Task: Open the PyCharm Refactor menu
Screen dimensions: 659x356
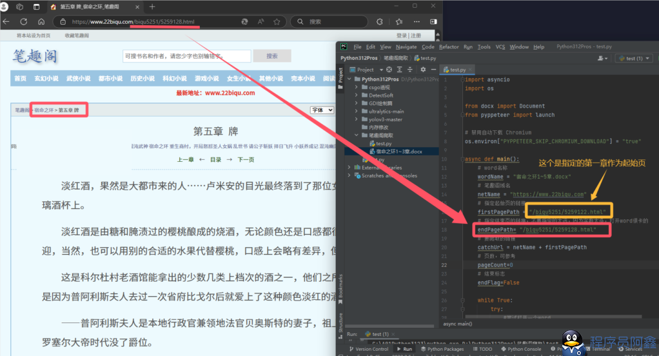Action: [x=449, y=46]
